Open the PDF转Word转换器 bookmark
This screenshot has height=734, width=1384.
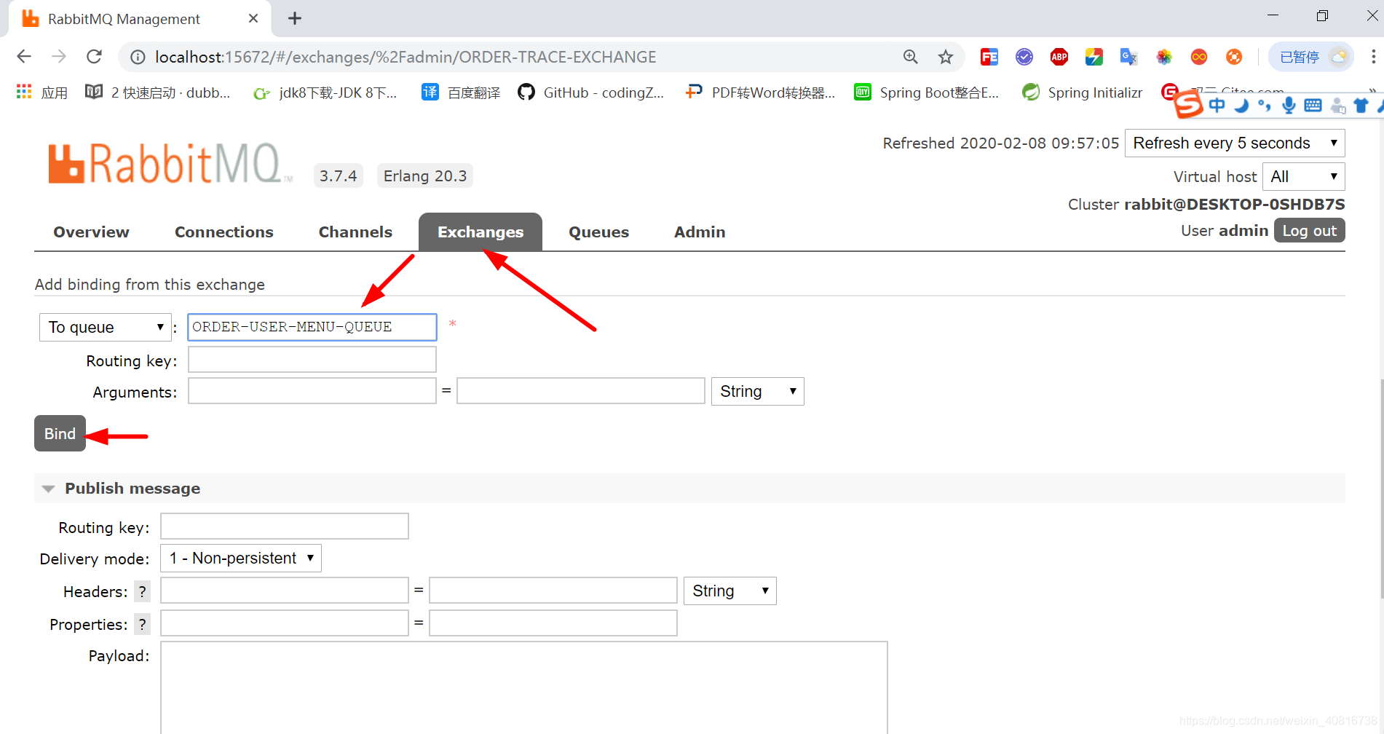click(x=761, y=92)
